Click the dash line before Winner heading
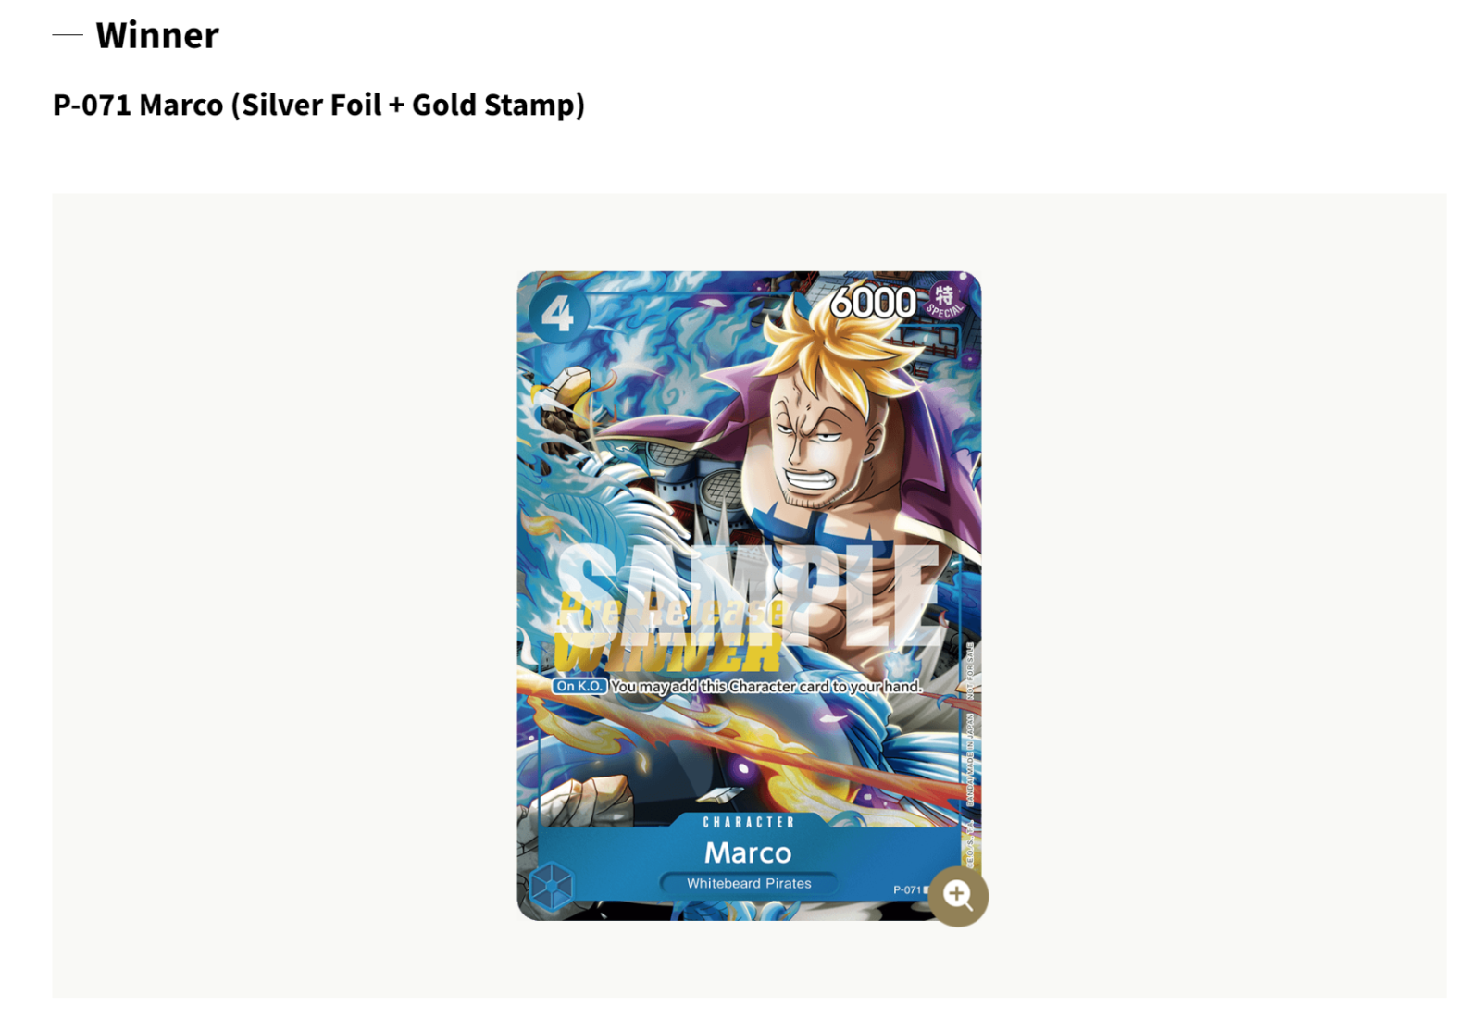The width and height of the screenshot is (1481, 1020). [x=68, y=35]
